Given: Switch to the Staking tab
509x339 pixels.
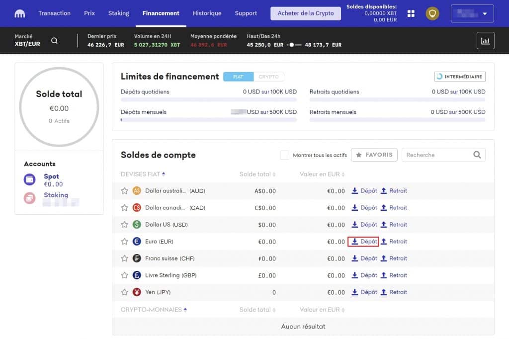Looking at the screenshot, I should pyautogui.click(x=118, y=13).
